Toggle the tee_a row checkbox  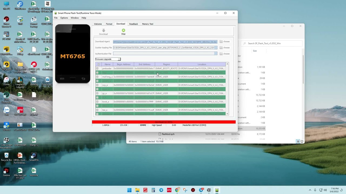[97, 110]
